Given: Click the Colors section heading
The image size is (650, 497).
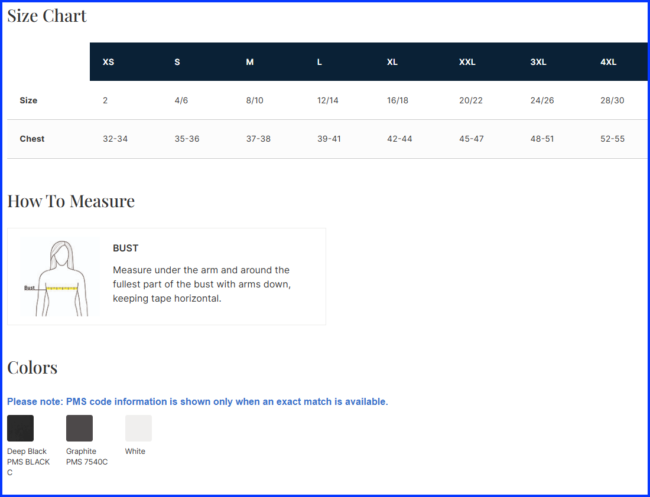Looking at the screenshot, I should pyautogui.click(x=32, y=368).
